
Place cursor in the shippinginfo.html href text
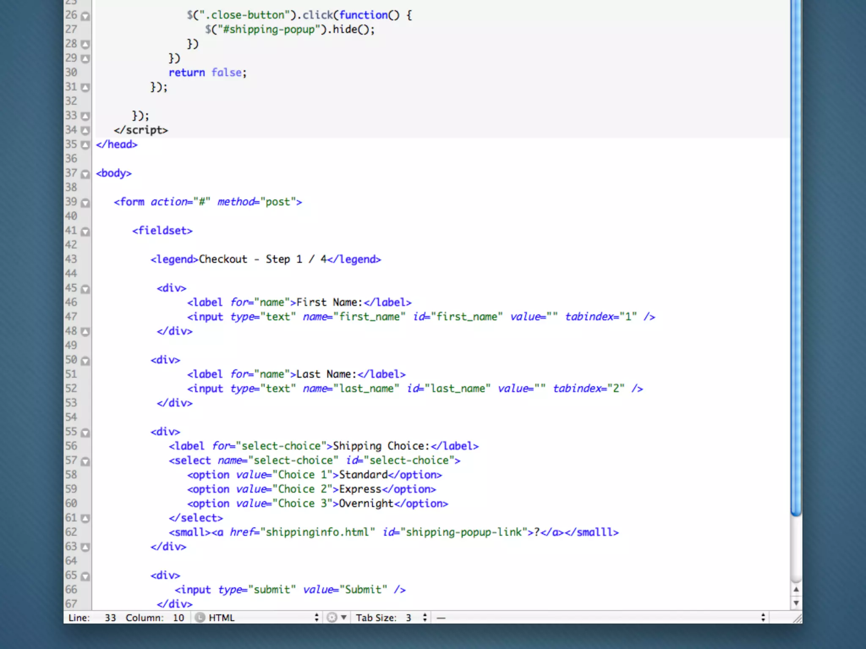[x=317, y=532]
